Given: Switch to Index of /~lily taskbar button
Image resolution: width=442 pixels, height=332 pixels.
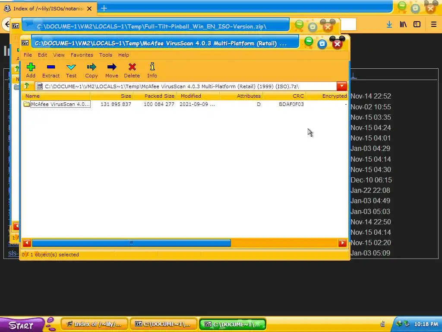Looking at the screenshot, I should point(95,324).
